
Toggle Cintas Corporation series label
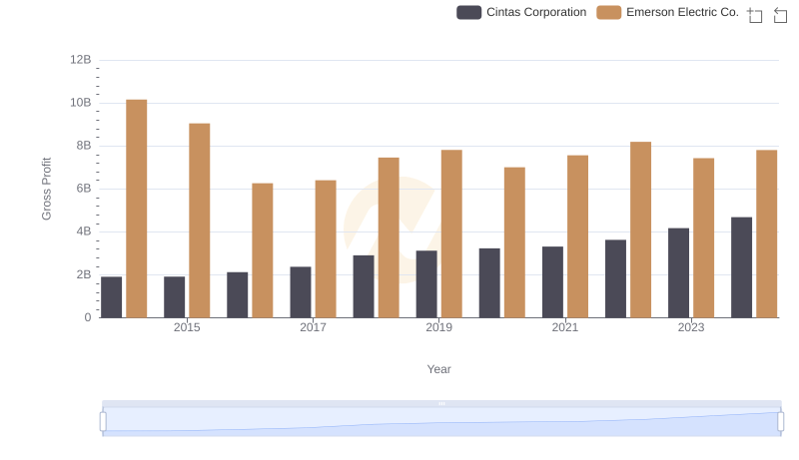click(x=536, y=12)
